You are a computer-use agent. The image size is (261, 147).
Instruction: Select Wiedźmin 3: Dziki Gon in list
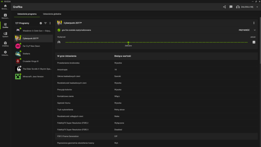(x=34, y=31)
